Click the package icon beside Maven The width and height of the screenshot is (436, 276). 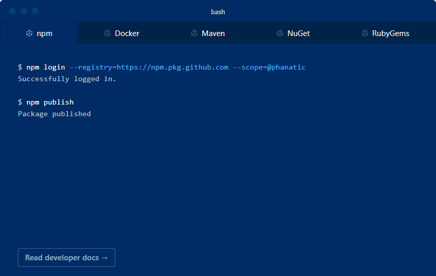pos(194,33)
